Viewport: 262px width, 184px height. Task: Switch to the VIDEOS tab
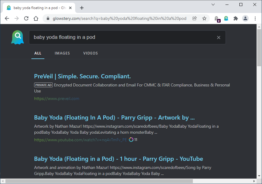pos(91,53)
